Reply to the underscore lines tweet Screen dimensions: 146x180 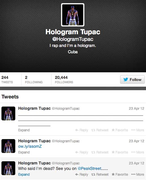[x=82, y=130]
